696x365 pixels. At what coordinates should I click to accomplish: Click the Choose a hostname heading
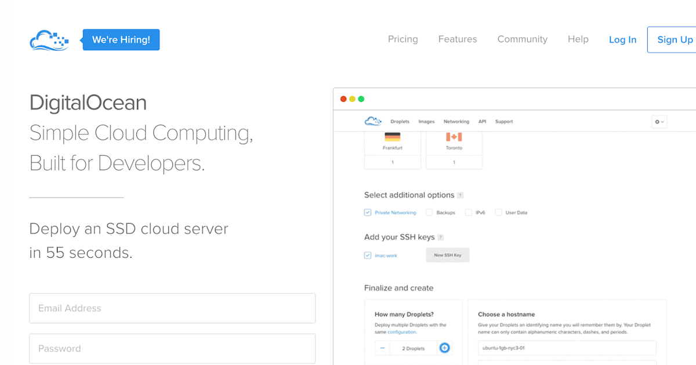(506, 315)
